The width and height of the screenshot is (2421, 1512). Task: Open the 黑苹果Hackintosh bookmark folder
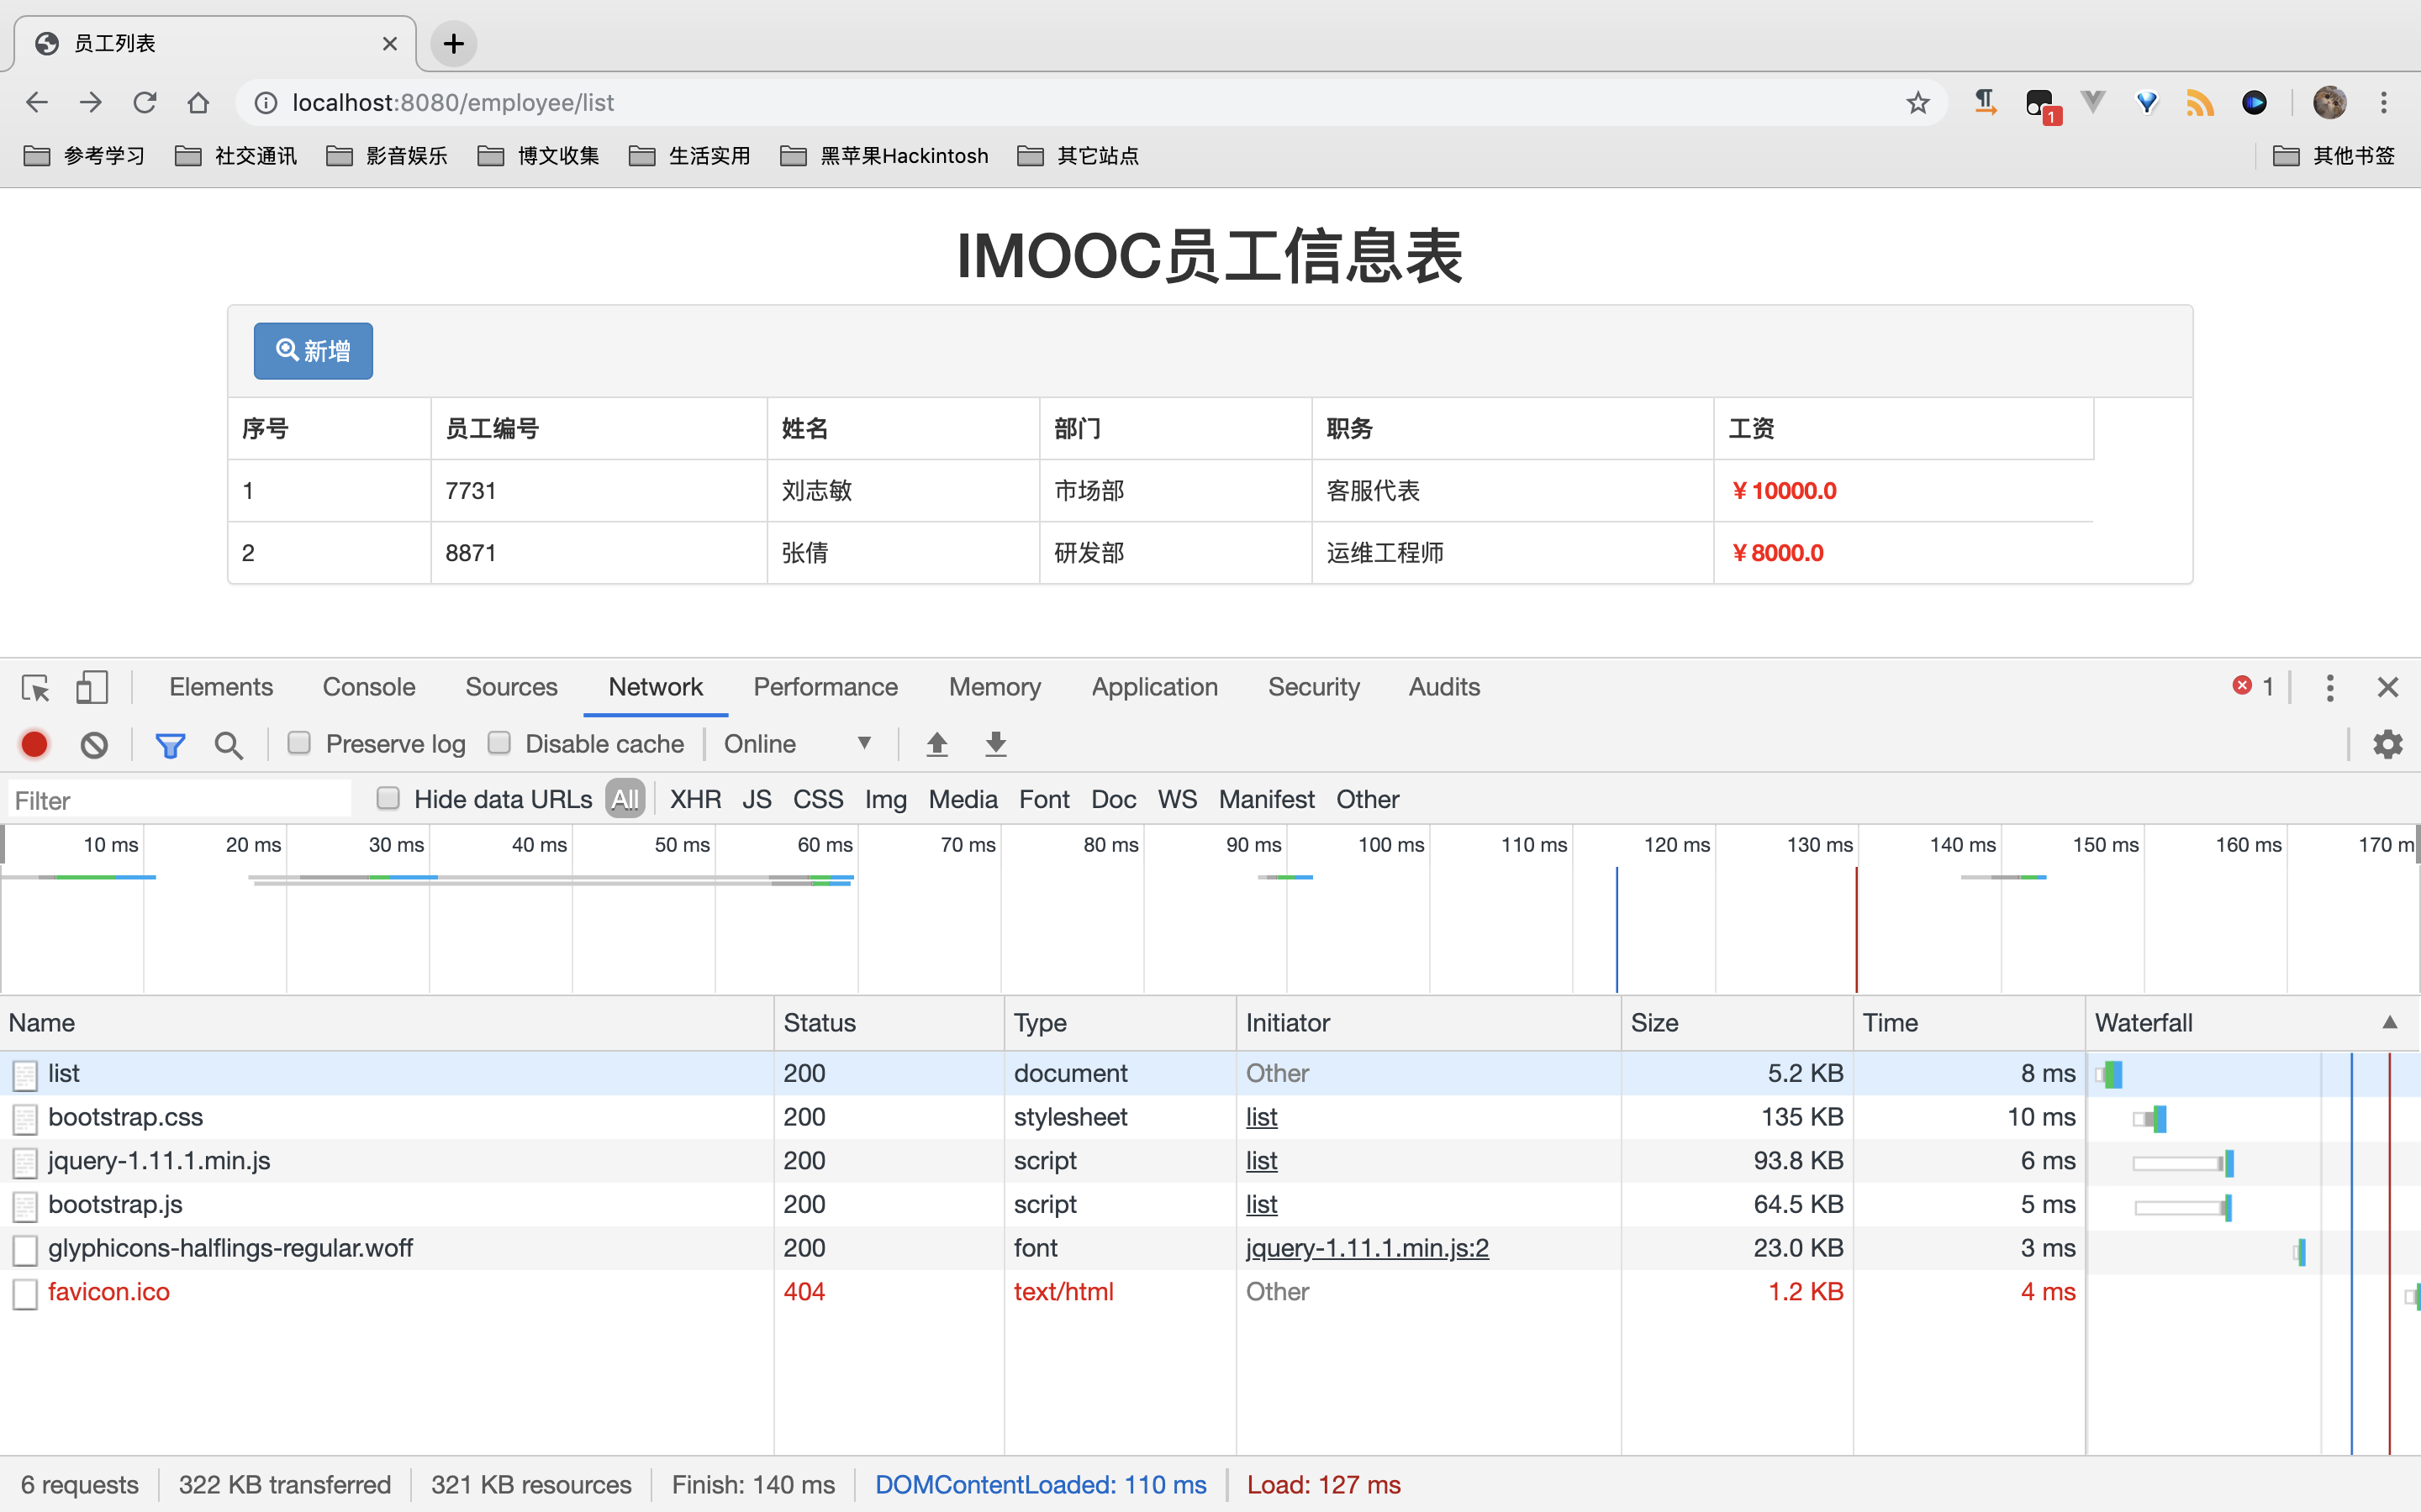tap(884, 156)
